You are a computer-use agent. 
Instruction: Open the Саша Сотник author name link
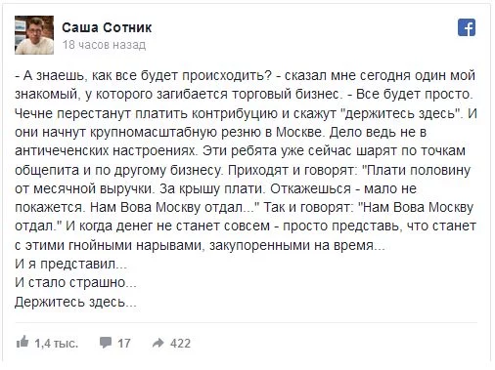coord(107,27)
